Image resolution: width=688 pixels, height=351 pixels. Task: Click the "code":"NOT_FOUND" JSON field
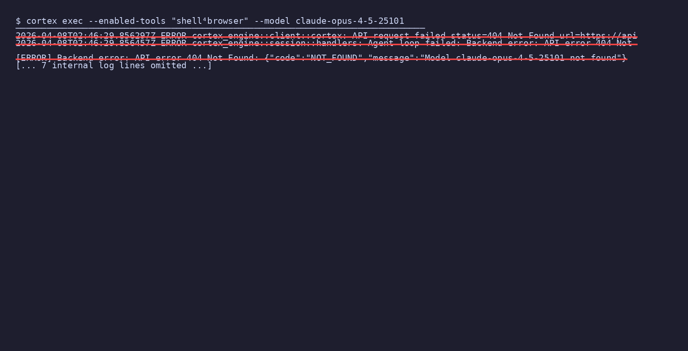pyautogui.click(x=316, y=58)
